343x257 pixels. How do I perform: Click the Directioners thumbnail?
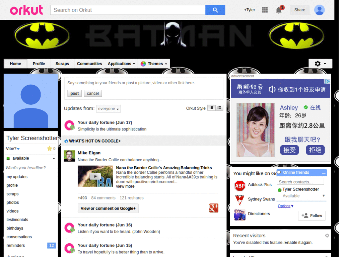tap(240, 215)
